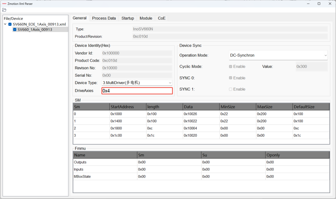Uncheck the SV660N_EOE_1Axis_00913.xml file checkbox

pyautogui.click(x=10, y=24)
